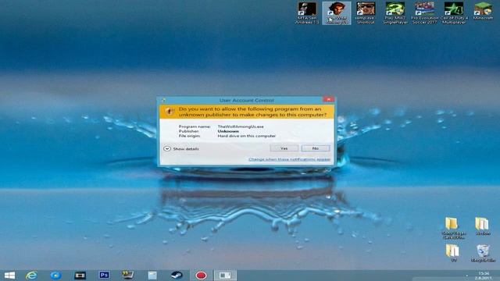
Task: Select the Minecraft desktop shortcut
Action: [483, 11]
